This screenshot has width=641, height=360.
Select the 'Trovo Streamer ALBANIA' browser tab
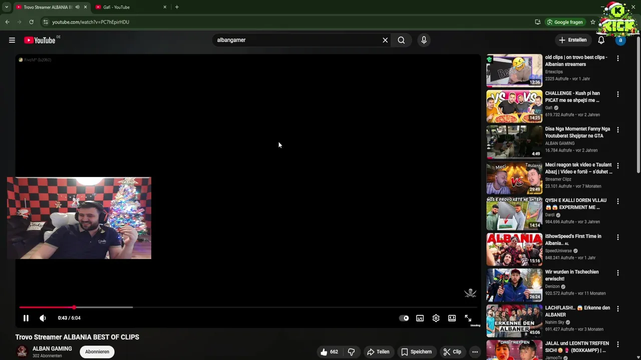tap(48, 7)
